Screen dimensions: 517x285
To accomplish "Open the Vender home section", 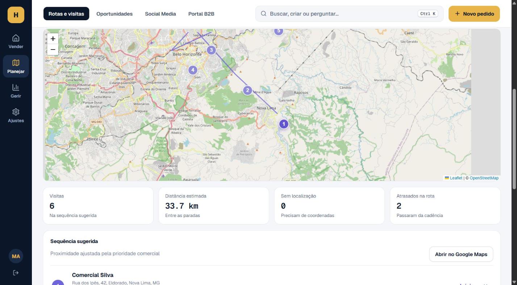I will coord(16,42).
